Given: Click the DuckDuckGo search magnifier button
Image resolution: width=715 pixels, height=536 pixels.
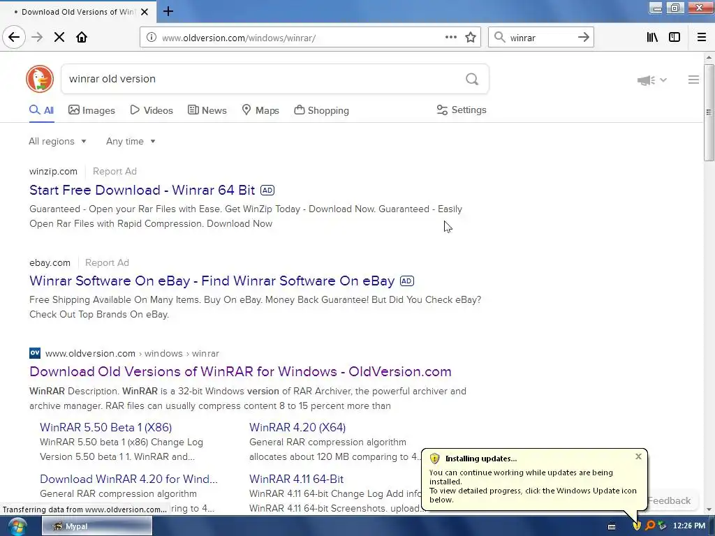Looking at the screenshot, I should point(472,80).
